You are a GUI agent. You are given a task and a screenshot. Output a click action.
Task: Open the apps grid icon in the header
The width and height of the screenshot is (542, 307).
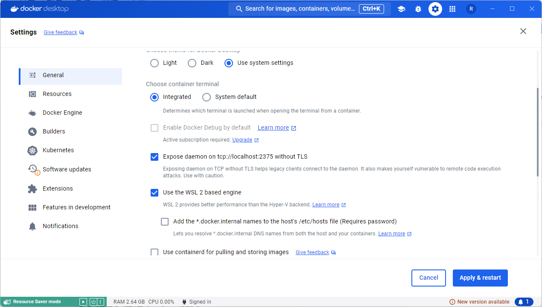tap(452, 9)
